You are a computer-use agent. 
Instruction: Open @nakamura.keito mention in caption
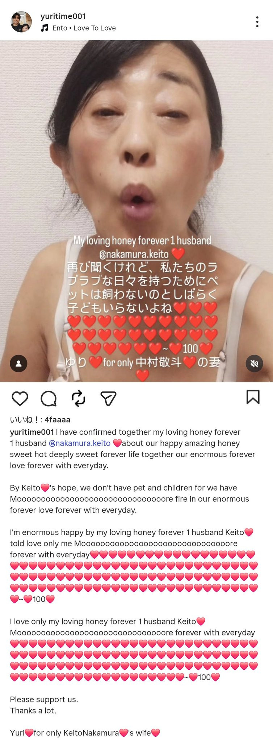click(80, 443)
